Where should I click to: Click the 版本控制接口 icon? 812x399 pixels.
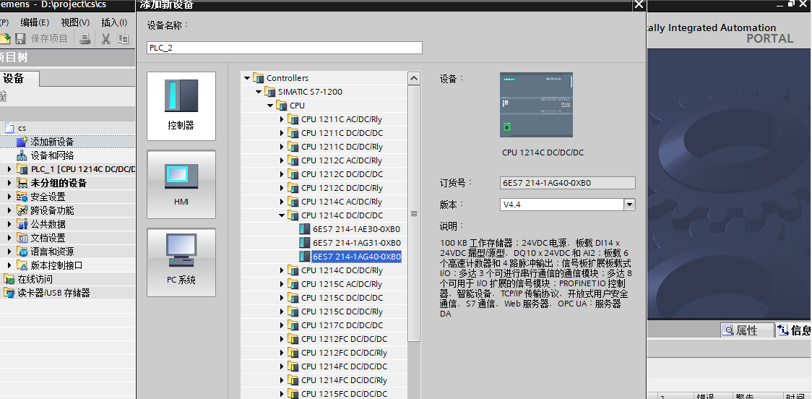pos(22,265)
